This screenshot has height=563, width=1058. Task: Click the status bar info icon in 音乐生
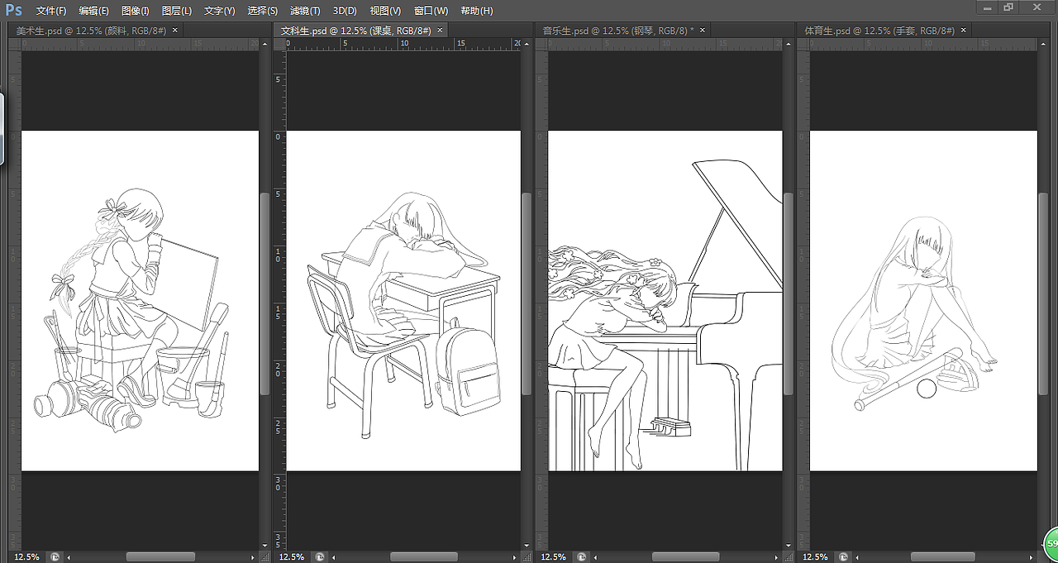click(582, 557)
